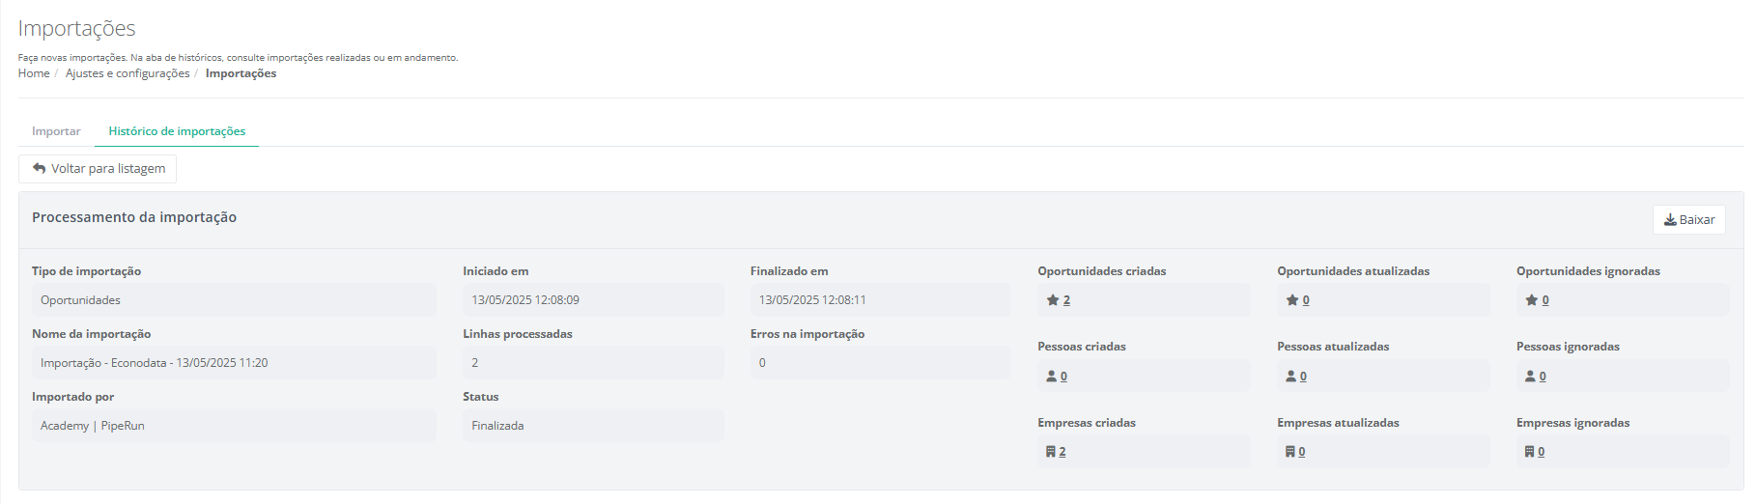Click building icon under Empresas criadas
Screen dimensions: 1756x504
1050,452
